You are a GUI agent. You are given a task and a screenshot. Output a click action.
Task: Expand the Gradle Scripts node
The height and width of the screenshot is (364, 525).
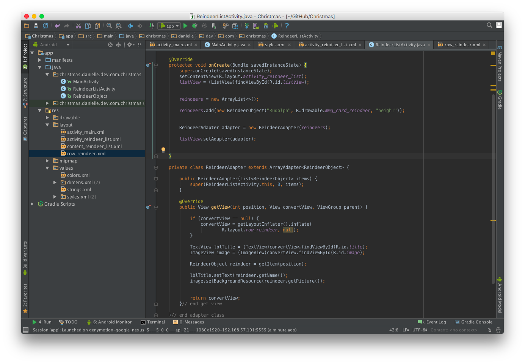[x=32, y=204]
